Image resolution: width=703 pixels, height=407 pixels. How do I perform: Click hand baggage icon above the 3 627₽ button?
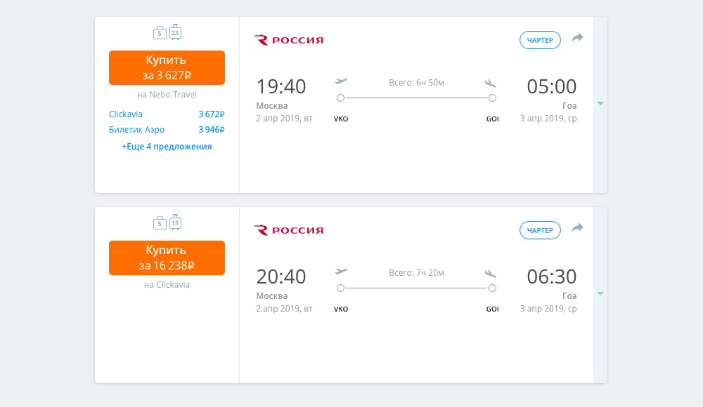[160, 33]
